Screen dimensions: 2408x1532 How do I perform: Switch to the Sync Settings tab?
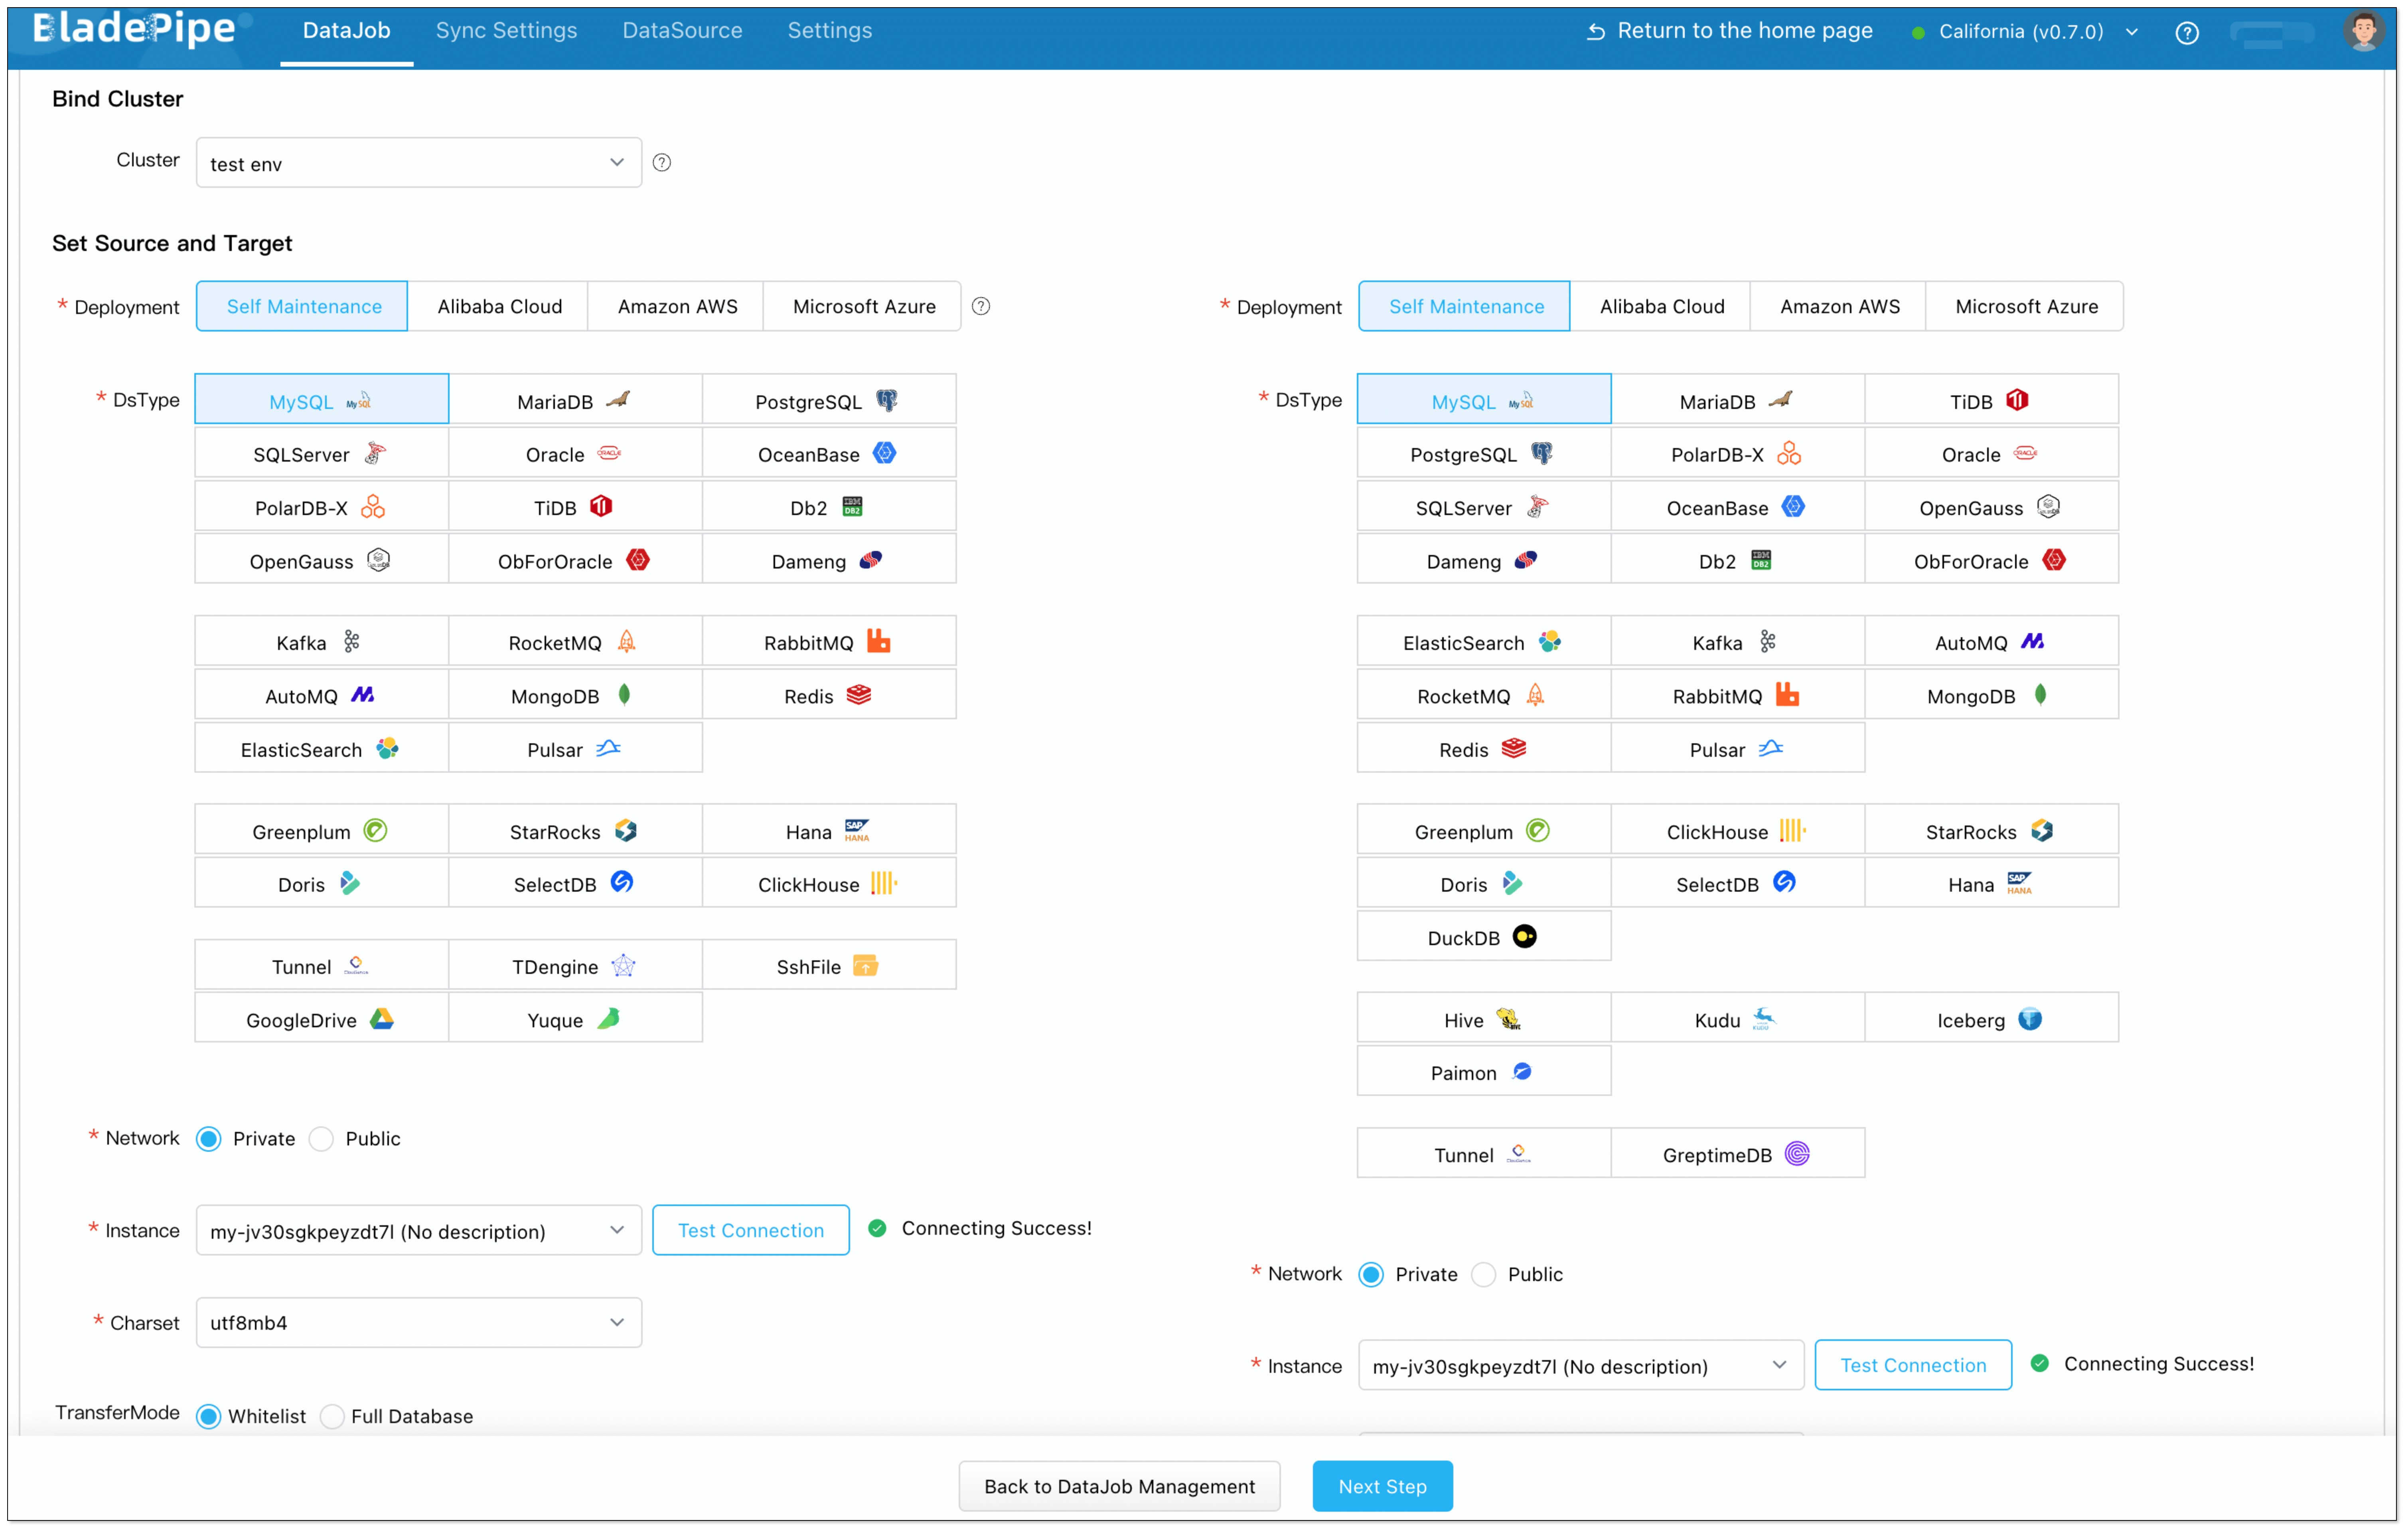506,31
